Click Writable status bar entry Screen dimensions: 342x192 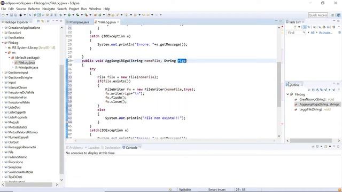tap(185, 190)
